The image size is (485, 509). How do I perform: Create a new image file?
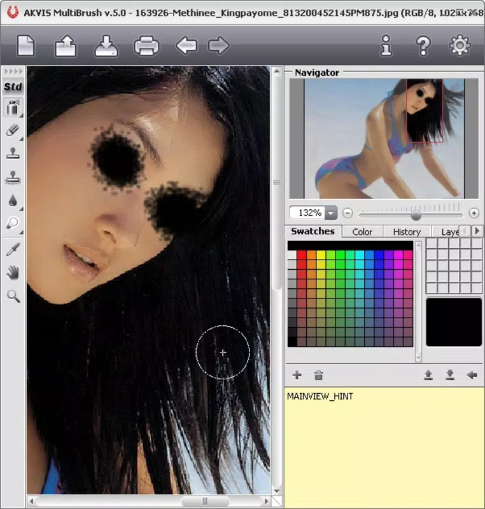coord(25,45)
